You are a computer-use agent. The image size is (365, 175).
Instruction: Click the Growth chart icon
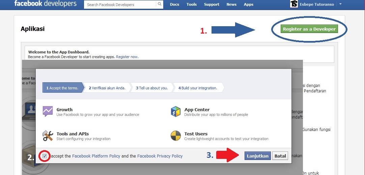coord(48,111)
